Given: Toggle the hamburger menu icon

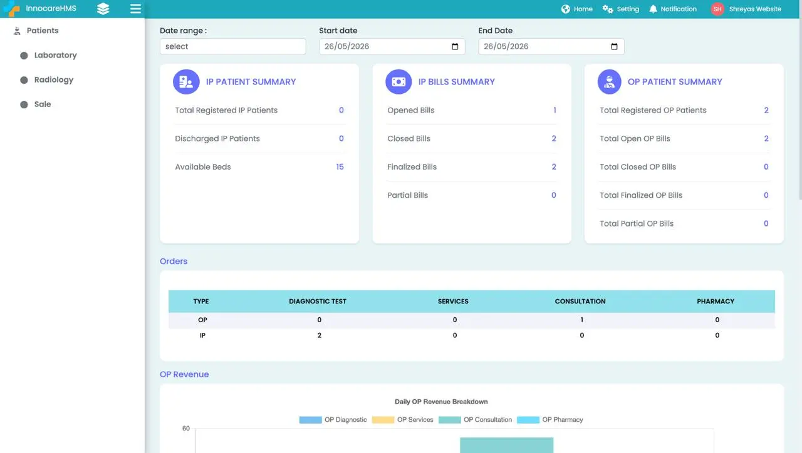Looking at the screenshot, I should pos(135,9).
